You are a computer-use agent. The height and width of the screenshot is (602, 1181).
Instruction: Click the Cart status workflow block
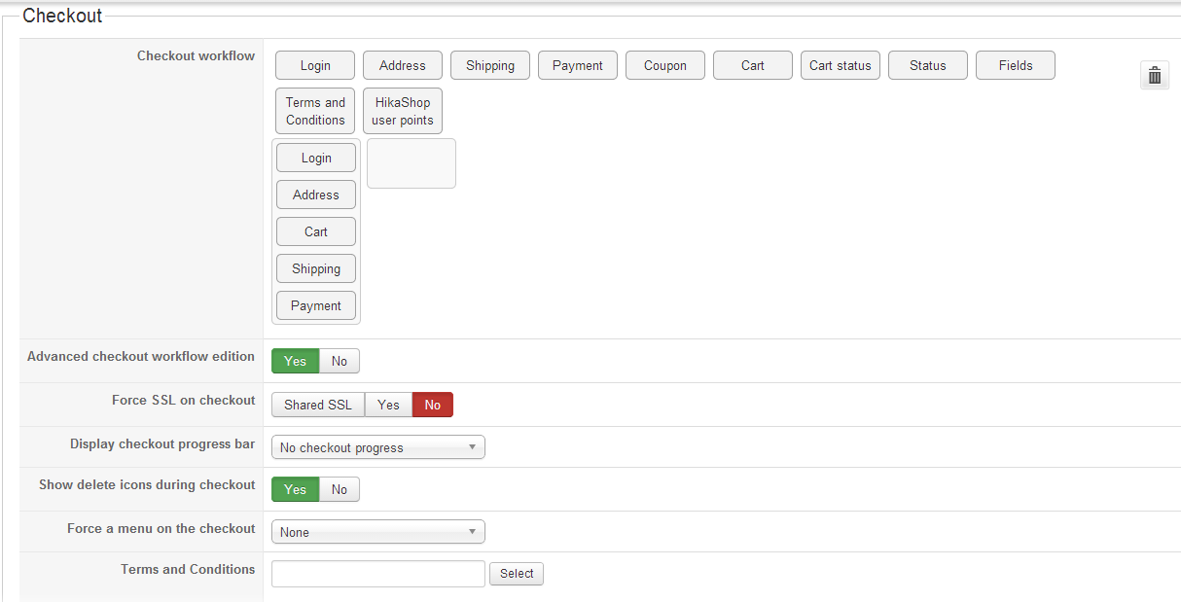pyautogui.click(x=841, y=65)
